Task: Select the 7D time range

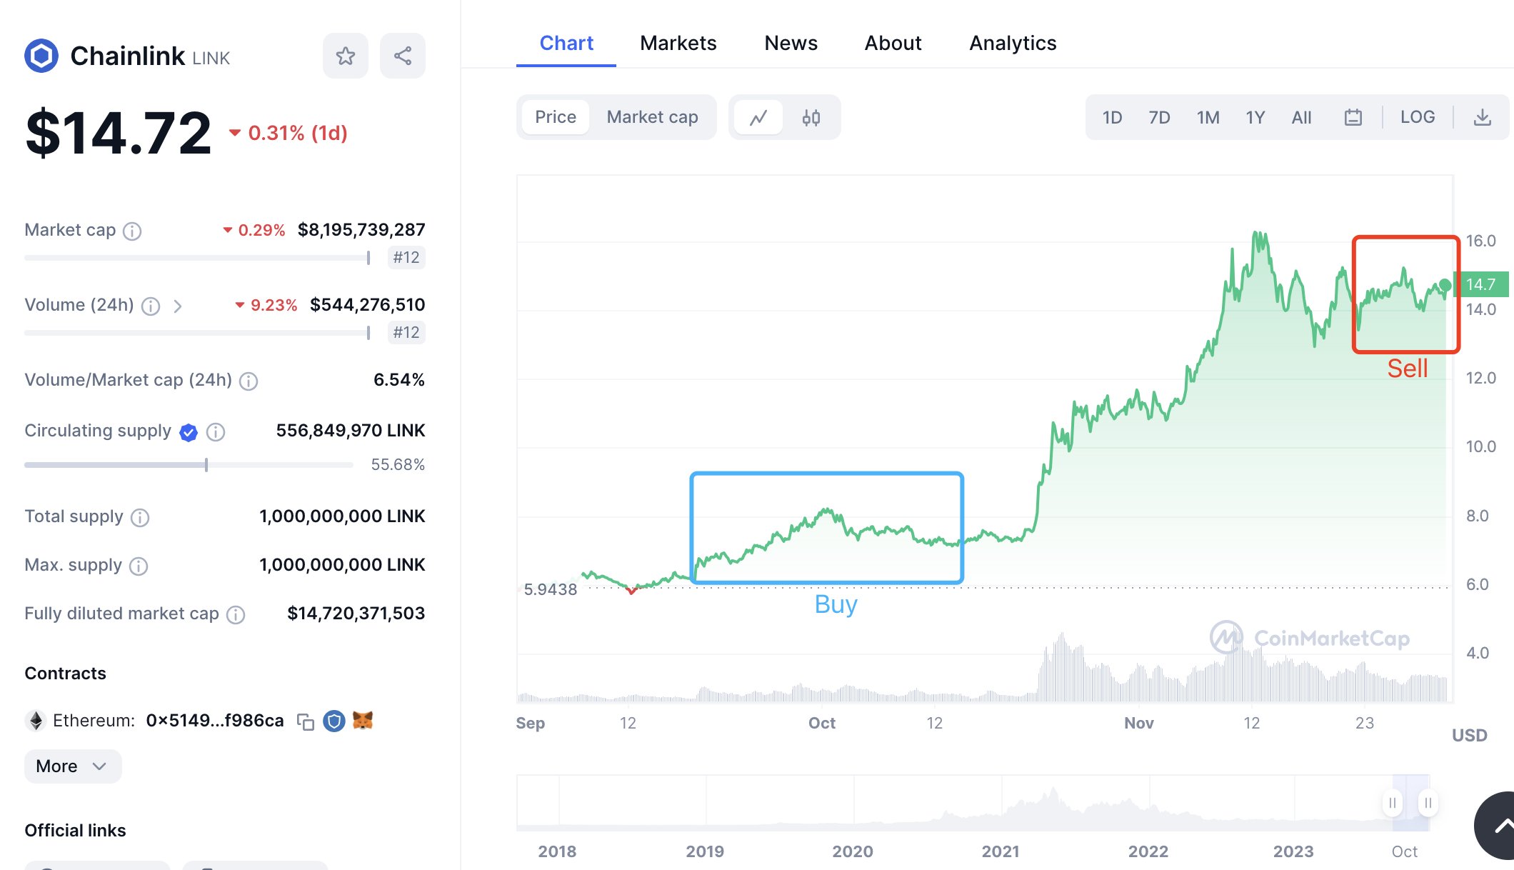Action: point(1159,117)
